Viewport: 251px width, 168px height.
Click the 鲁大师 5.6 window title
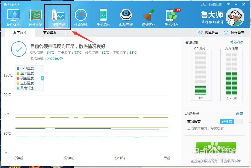12,5
